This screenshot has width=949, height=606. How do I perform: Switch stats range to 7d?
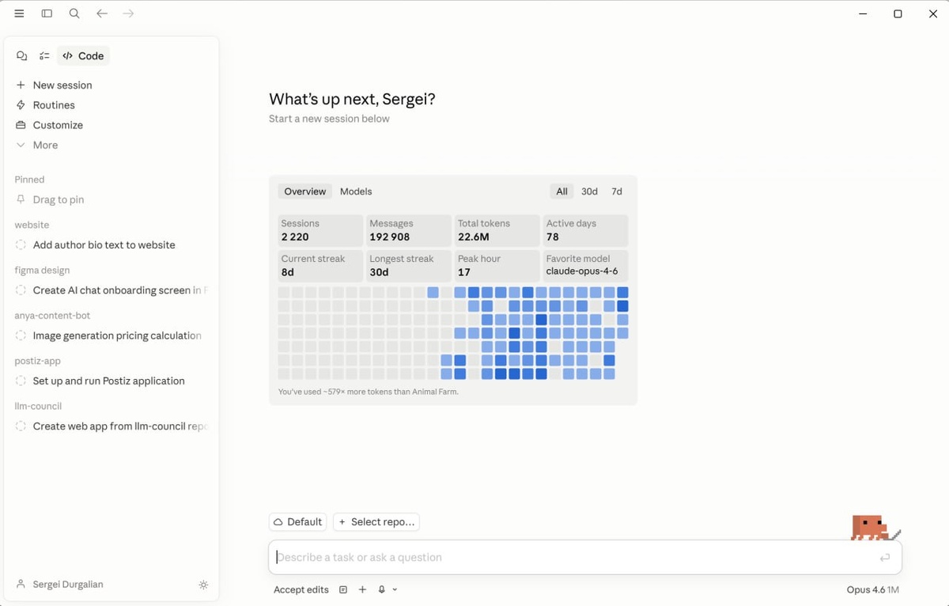pos(617,191)
